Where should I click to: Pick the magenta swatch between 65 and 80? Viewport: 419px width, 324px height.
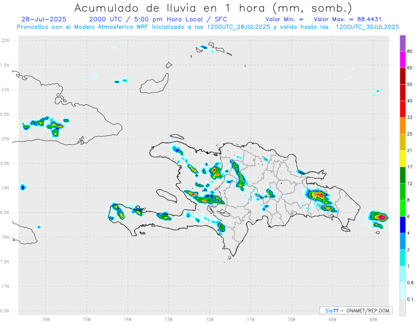403,60
